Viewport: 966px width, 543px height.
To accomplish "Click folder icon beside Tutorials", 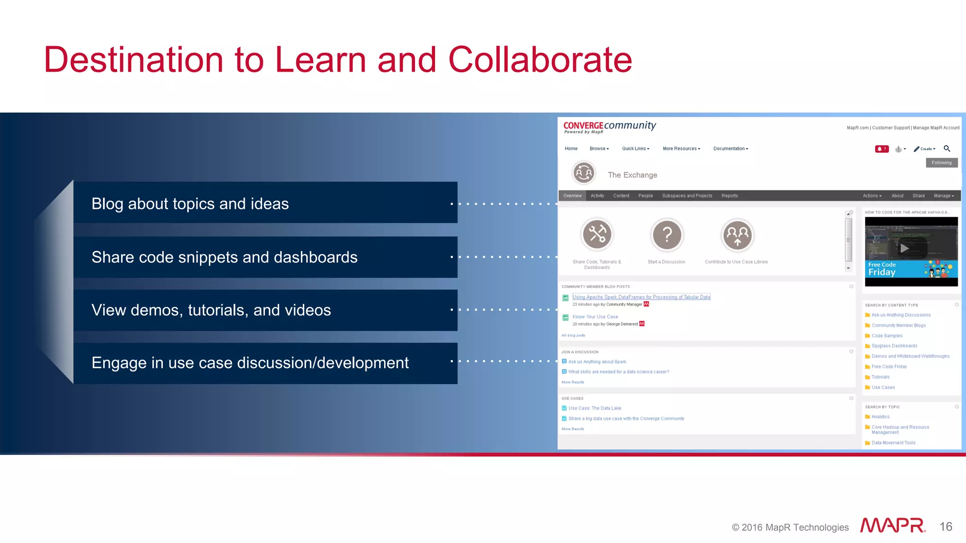I will (x=867, y=377).
